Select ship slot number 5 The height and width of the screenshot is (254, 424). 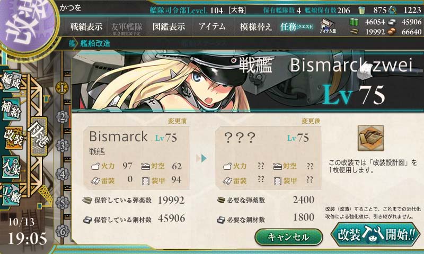click(x=62, y=203)
